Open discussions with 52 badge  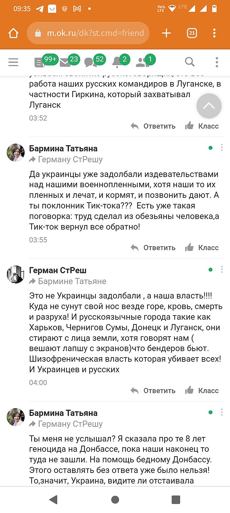click(91, 62)
